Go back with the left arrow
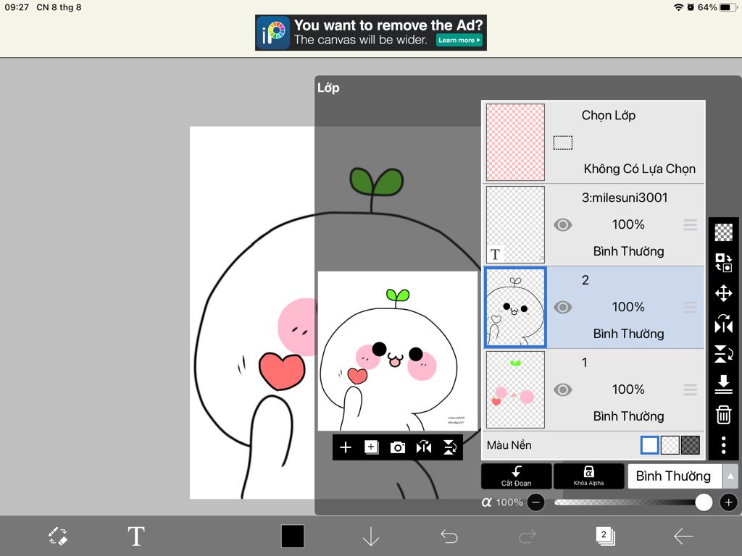This screenshot has width=742, height=556. tap(683, 536)
